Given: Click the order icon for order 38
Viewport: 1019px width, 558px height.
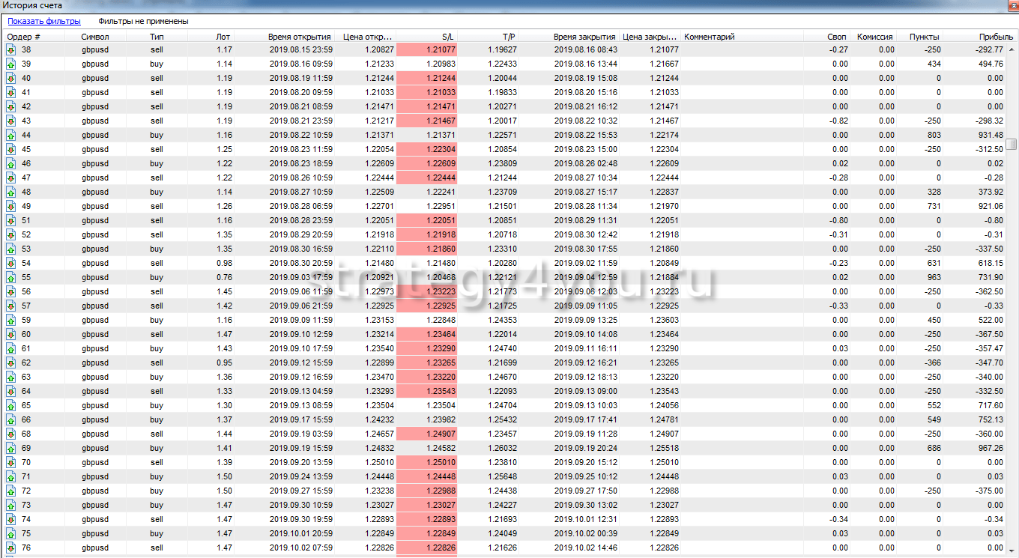Looking at the screenshot, I should 11,50.
